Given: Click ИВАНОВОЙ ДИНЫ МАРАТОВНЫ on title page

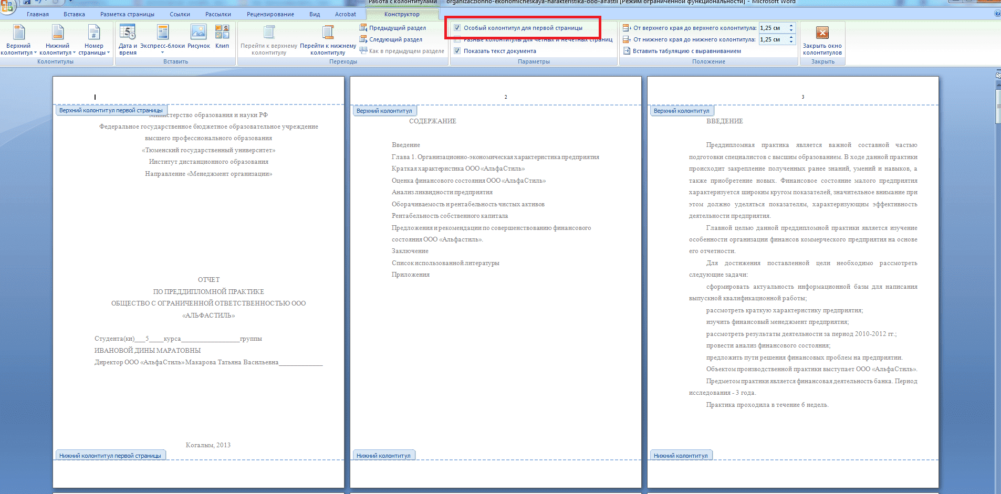Looking at the screenshot, I should 148,351.
